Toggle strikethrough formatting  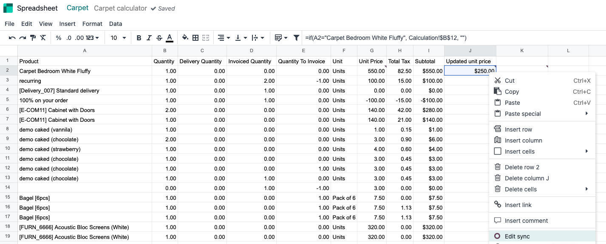pos(159,38)
